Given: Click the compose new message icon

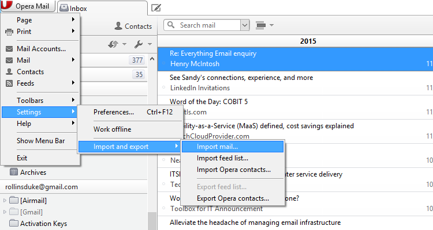Looking at the screenshot, I should tap(156, 8).
